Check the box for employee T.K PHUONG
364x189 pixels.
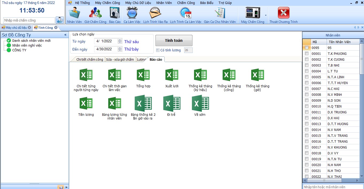click(307, 54)
